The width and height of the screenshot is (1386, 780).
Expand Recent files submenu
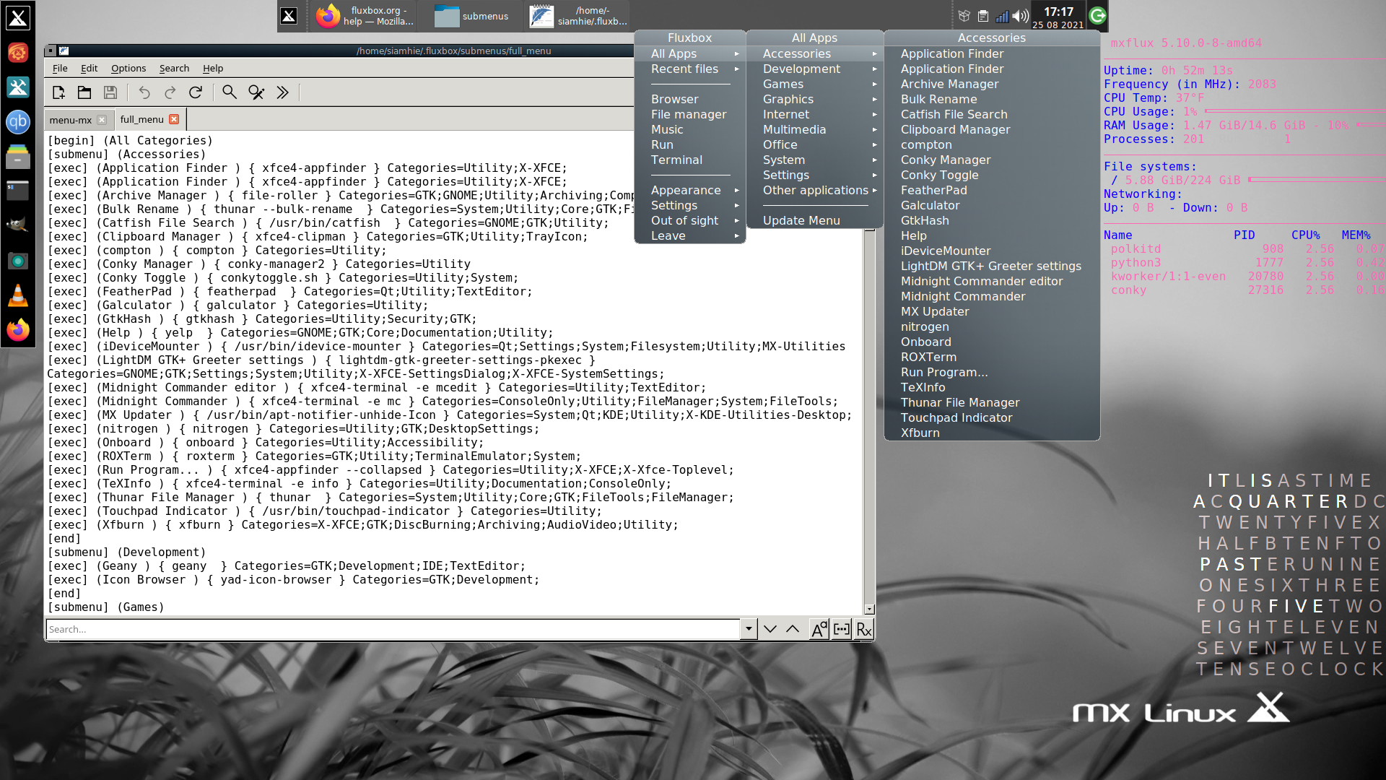690,69
